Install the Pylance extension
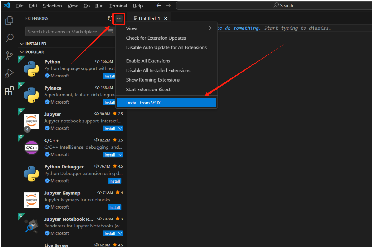 (x=109, y=102)
